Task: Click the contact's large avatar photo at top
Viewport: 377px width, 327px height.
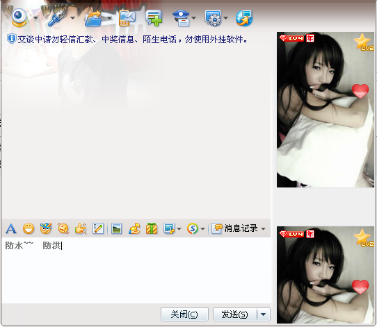Action: [326, 110]
